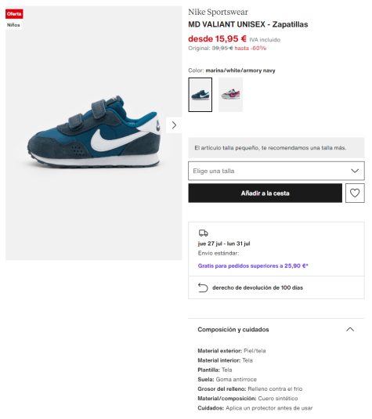Click the Niños label badge

(13, 25)
